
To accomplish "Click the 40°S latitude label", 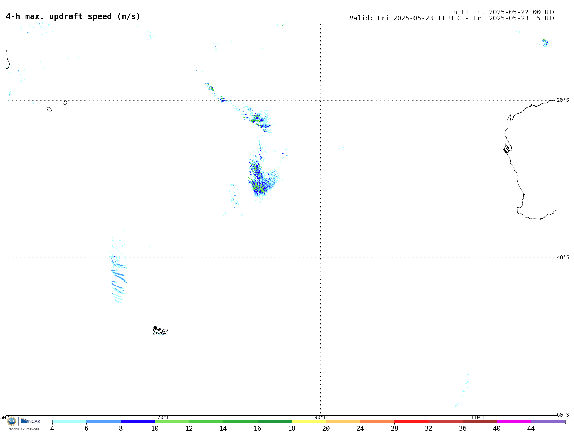I will (x=563, y=257).
